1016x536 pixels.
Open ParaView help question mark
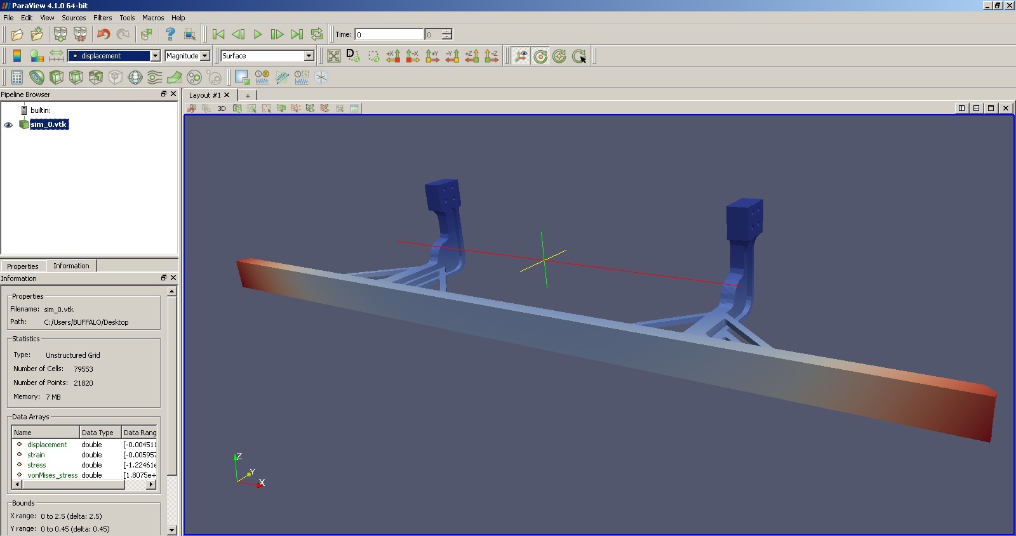170,34
